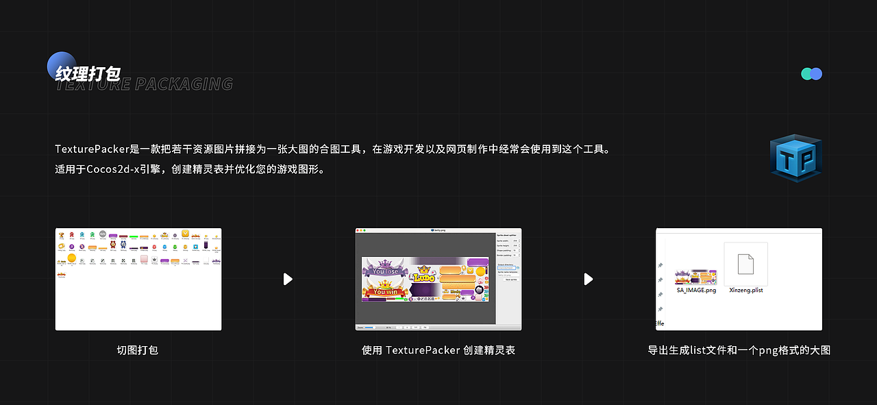
Task: Click the 使用 TexturePacker 创建精灵表 caption
Action: (438, 350)
